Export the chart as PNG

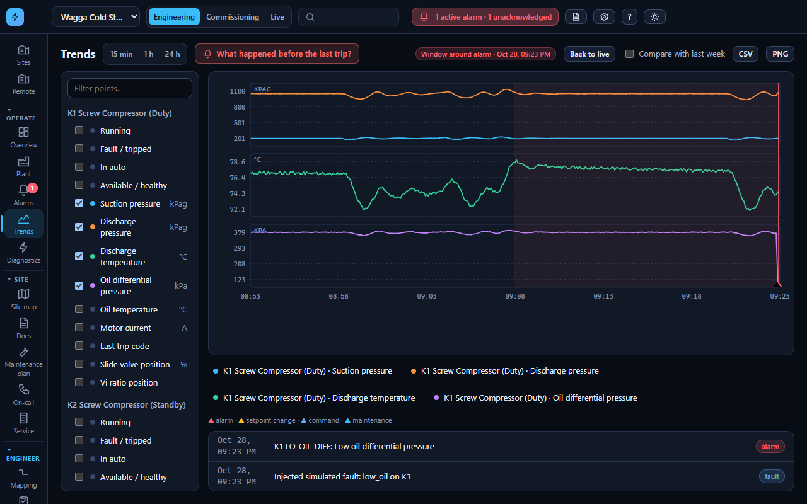[781, 54]
